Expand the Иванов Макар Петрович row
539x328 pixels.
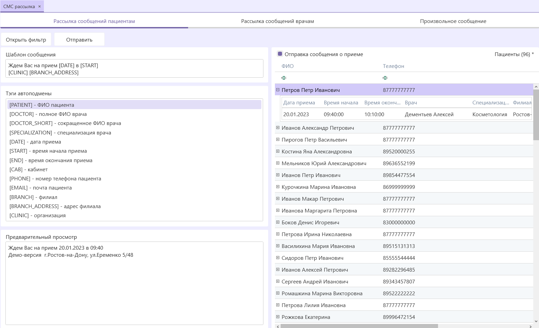(278, 199)
